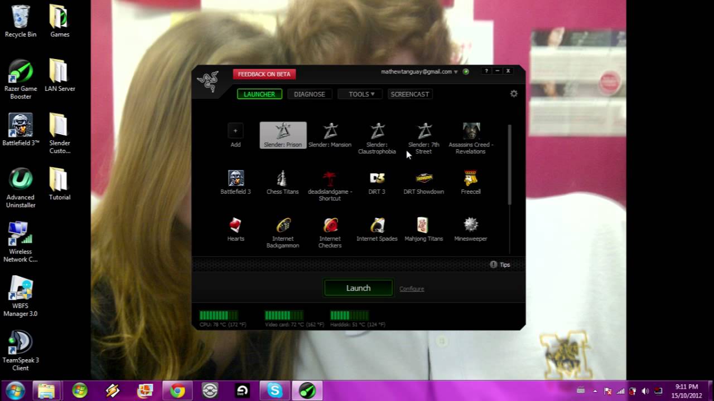Show hidden system tray icons
This screenshot has width=714, height=401.
click(595, 391)
